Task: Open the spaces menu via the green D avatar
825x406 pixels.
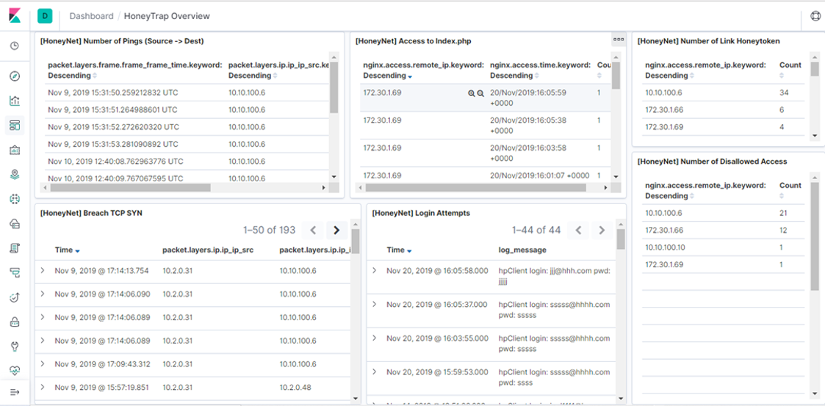Action: (x=45, y=16)
